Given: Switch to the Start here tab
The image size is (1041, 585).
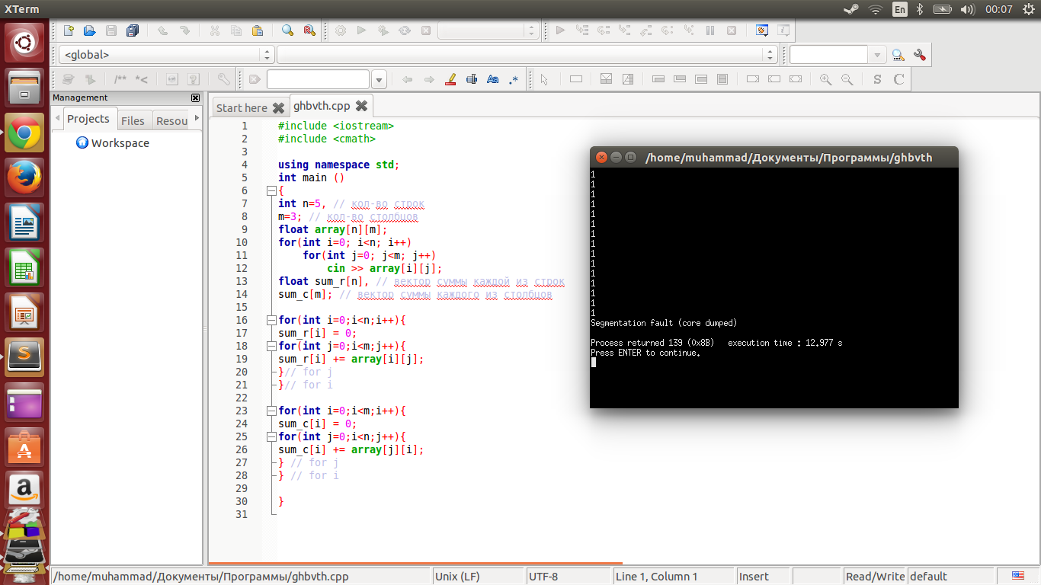Looking at the screenshot, I should pyautogui.click(x=242, y=107).
